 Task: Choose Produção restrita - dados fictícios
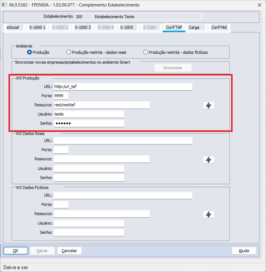click(x=145, y=52)
